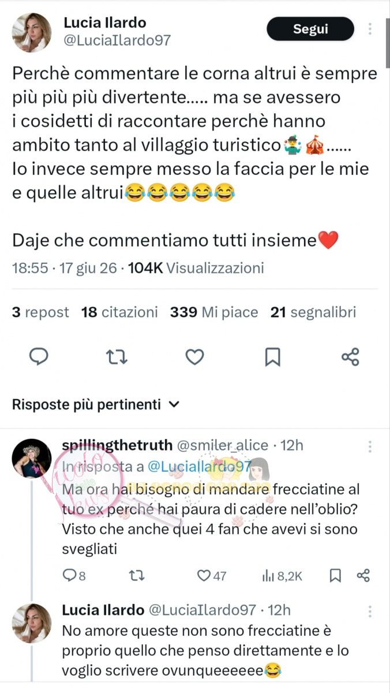Viewport: 390px width, 693px height.
Task: Open the main tweet's three-dot options menu
Action: (370, 29)
